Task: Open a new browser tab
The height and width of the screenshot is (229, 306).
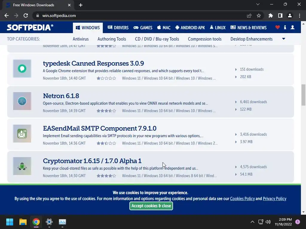Action: point(81,5)
